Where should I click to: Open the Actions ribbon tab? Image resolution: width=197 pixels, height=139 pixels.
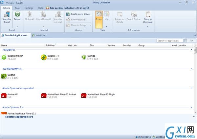(x=6, y=8)
